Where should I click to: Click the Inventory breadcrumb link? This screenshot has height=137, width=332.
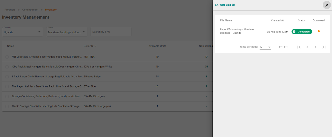51,10
